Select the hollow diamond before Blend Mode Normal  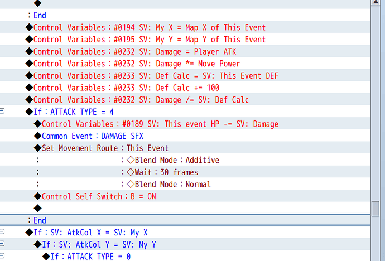tap(131, 184)
